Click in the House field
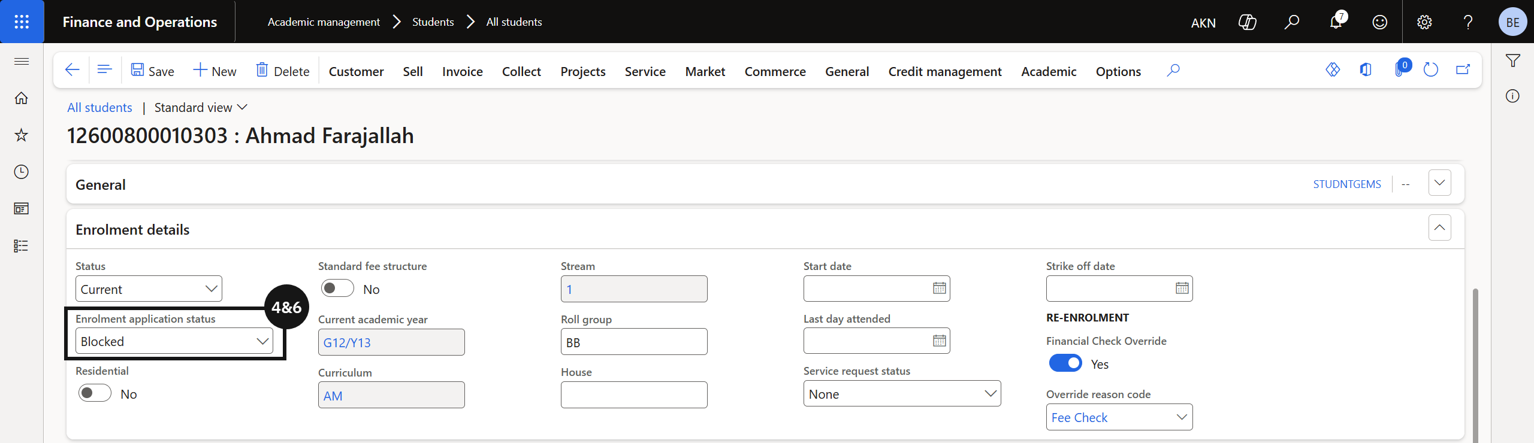1534x443 pixels. [634, 395]
